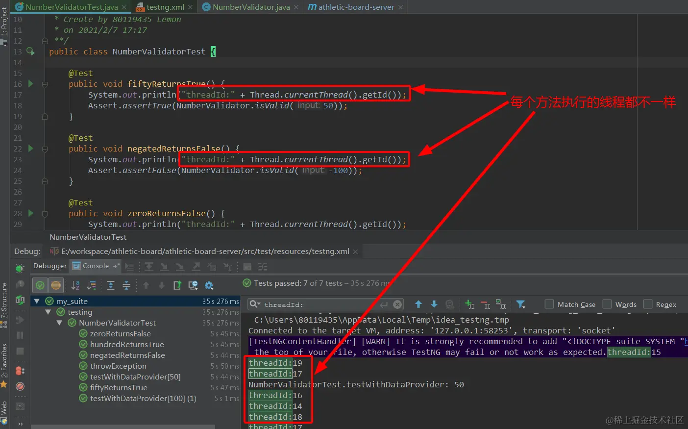The width and height of the screenshot is (688, 429).
Task: Select all search occurrences
Action: (501, 304)
